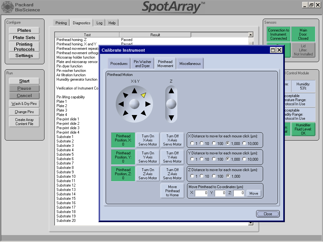The image size is (323, 242).
Task: Set X distance to 10,000 µm
Action: [x=244, y=143]
